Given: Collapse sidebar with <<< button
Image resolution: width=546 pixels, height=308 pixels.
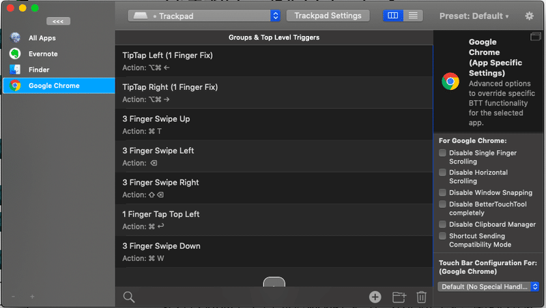Looking at the screenshot, I should (58, 21).
